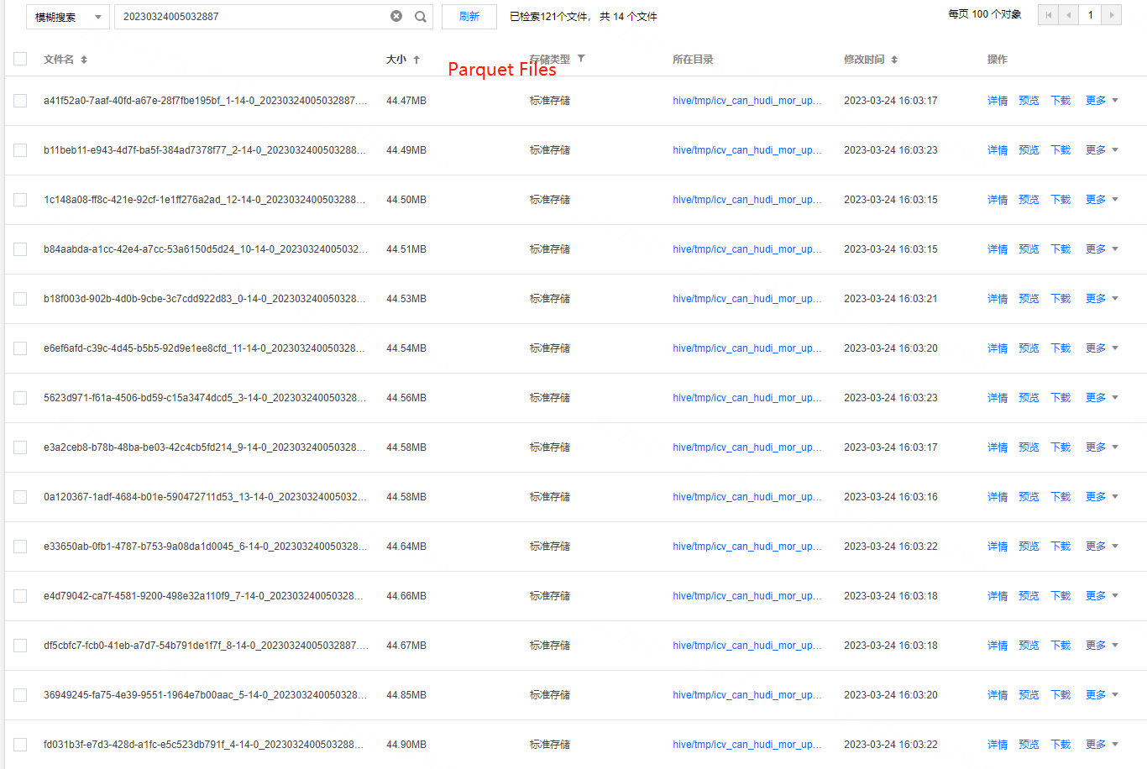Click the timestamp 2023-03-24 16:03:21
This screenshot has height=769, width=1147.
(891, 299)
